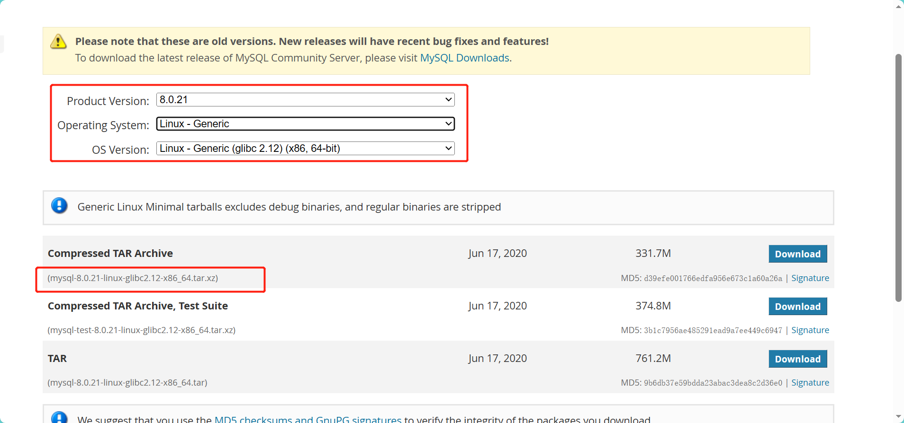Click MD5 value 3b1c7956ae485291ead9a7ee449c6947
This screenshot has height=423, width=904.
[713, 331]
